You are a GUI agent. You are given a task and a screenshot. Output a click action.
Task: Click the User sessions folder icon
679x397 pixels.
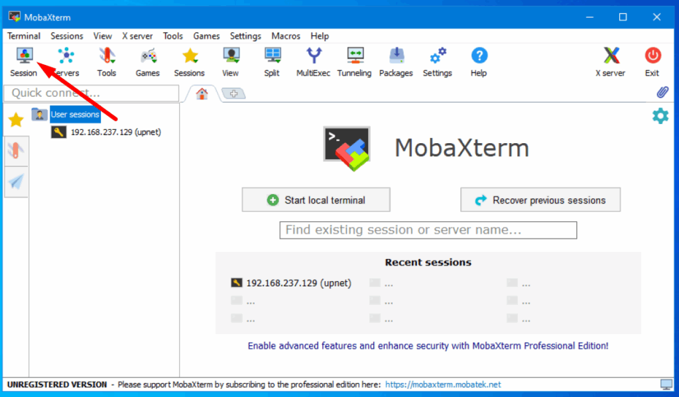(39, 114)
